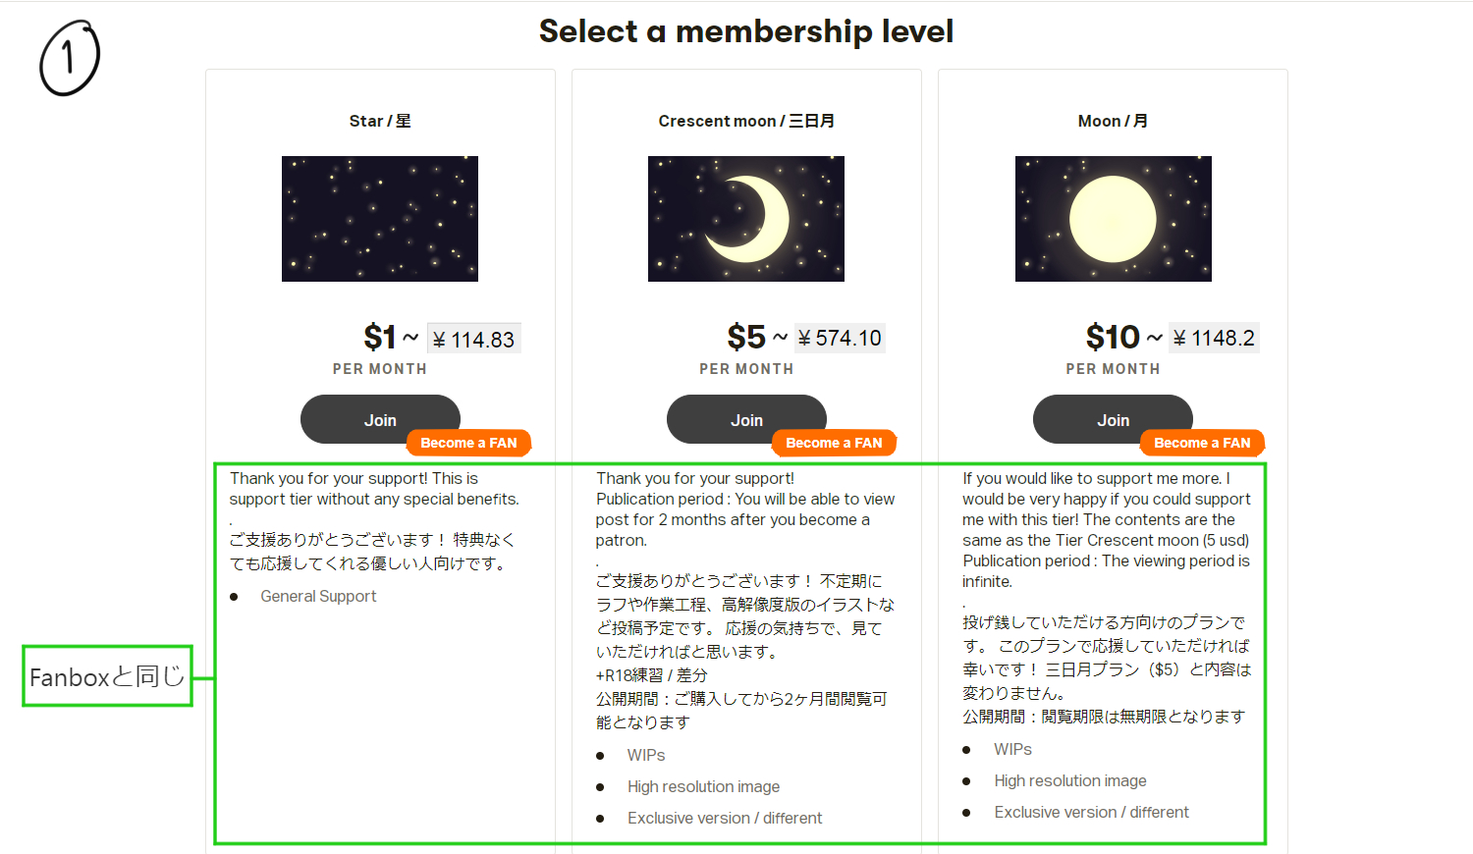
Task: Click WIPs benefit in Crescent moon tier
Action: [x=646, y=755]
